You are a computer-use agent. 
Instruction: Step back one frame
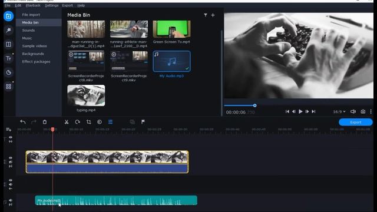294,111
